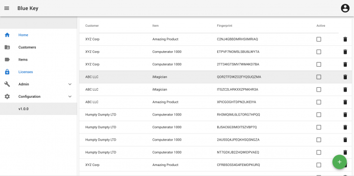Image resolution: width=354 pixels, height=176 pixels.
Task: Delete the license with fingerprint 2TT34IGT…
Action: (x=345, y=64)
